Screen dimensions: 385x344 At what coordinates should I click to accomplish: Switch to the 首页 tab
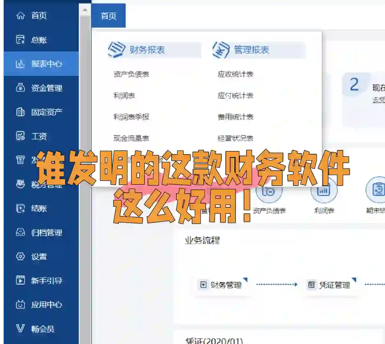tap(108, 15)
